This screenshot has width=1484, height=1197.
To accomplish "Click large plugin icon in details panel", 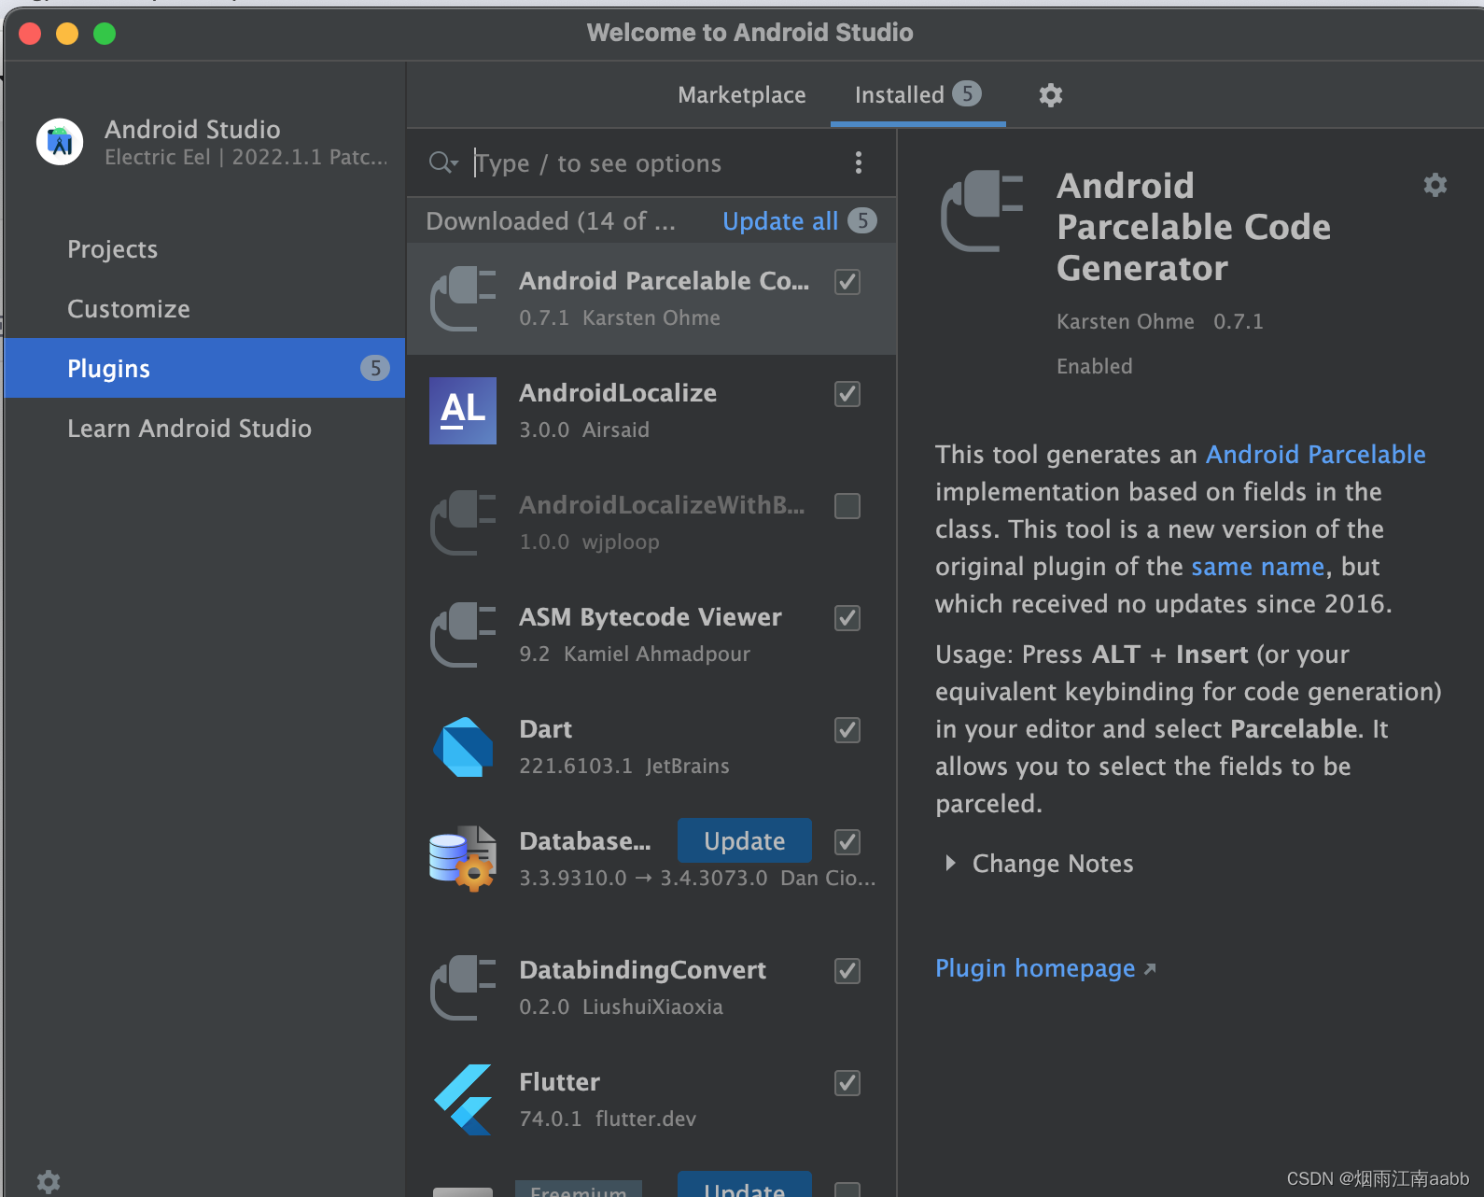I will coord(982,210).
